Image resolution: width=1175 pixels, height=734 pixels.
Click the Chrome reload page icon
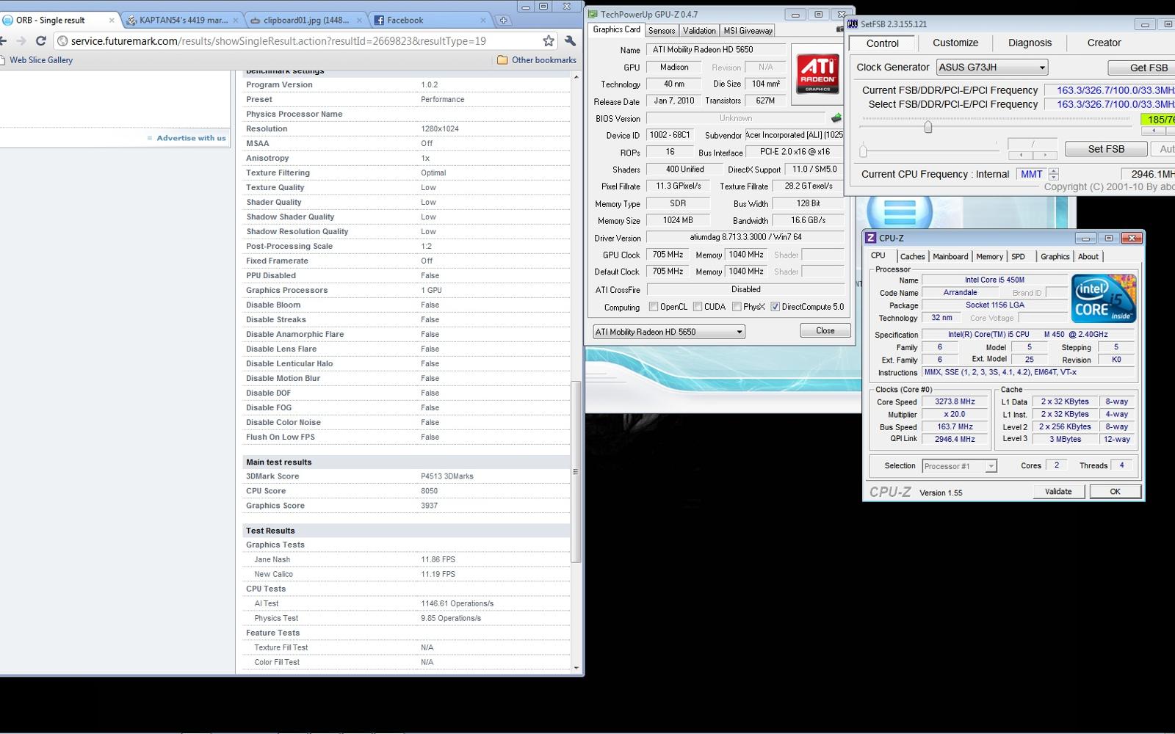[41, 41]
